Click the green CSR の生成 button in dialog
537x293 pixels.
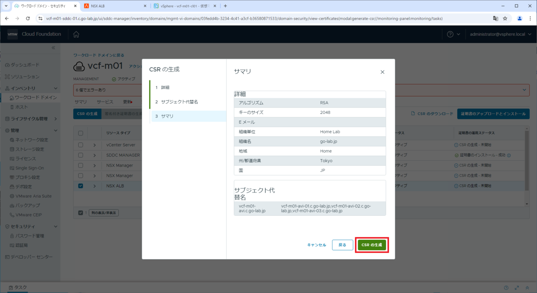pyautogui.click(x=371, y=245)
